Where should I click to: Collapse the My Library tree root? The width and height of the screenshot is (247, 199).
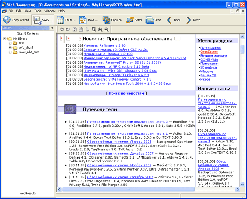click(5, 38)
